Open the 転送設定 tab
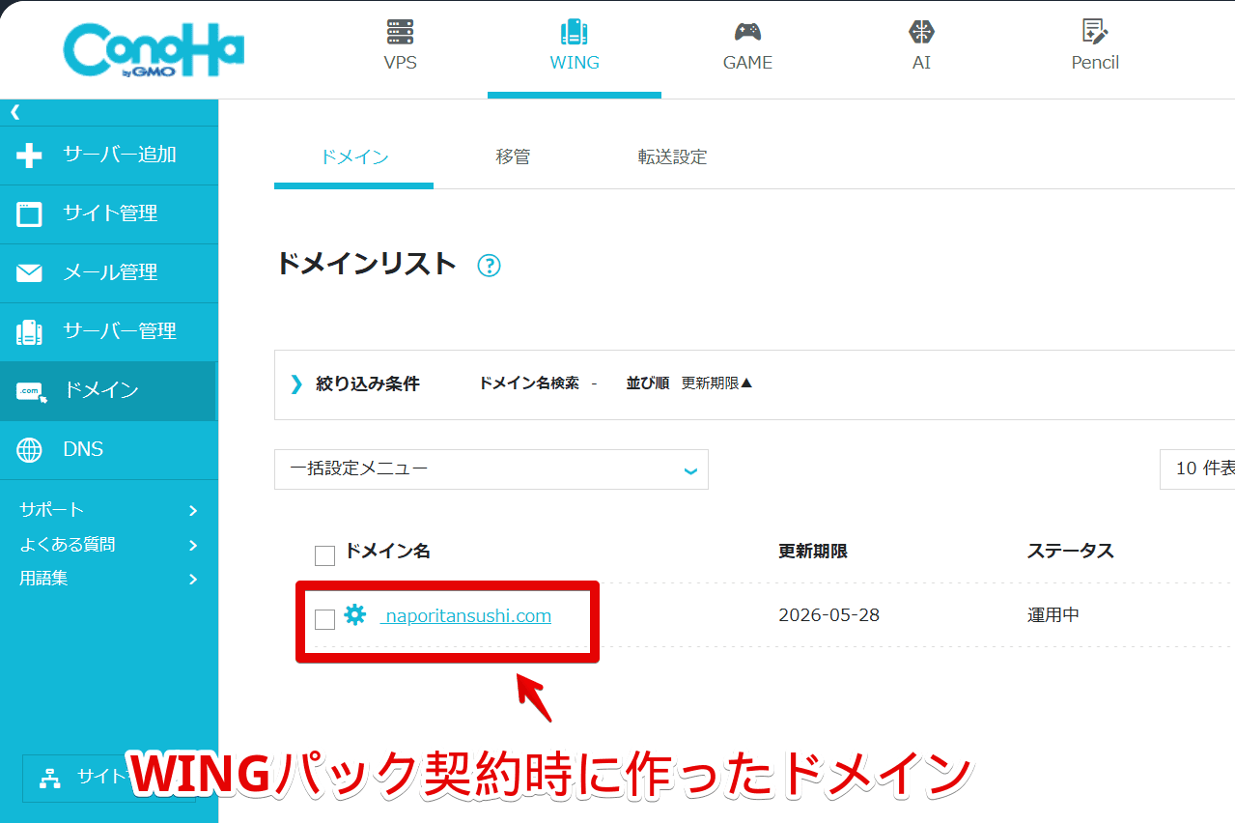The height and width of the screenshot is (823, 1235). [670, 156]
